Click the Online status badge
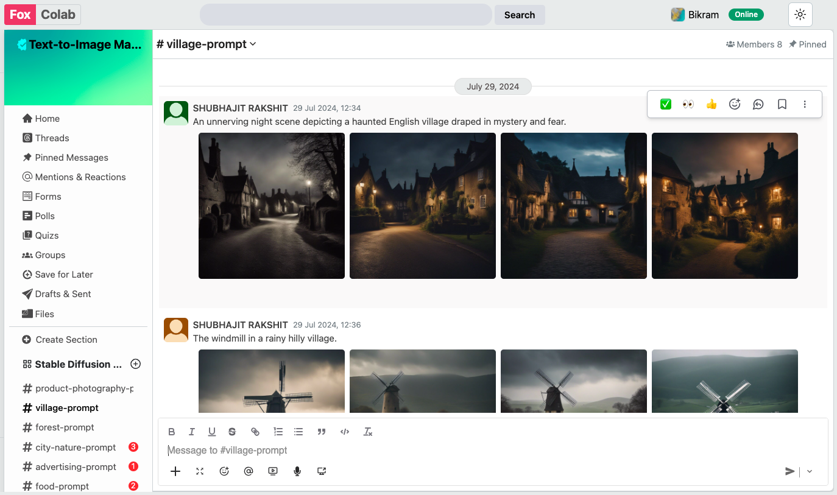 click(x=746, y=15)
